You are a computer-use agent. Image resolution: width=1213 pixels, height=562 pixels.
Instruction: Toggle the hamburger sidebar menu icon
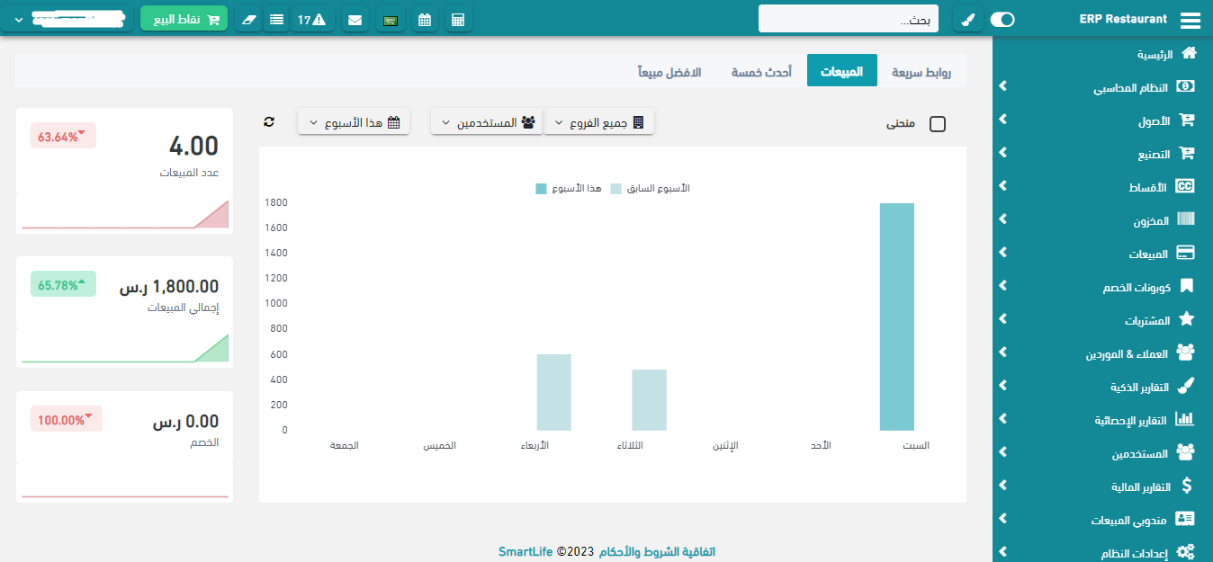1190,19
